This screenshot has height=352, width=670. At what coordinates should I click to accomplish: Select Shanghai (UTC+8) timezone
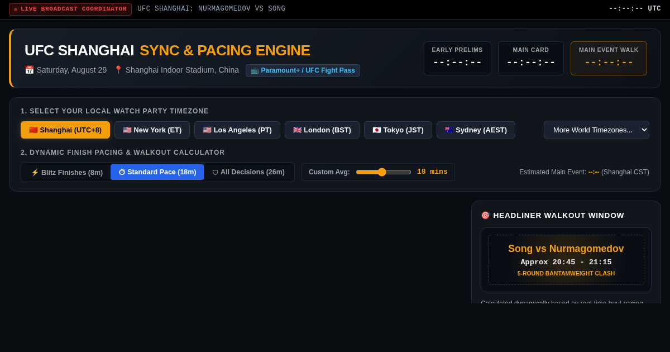pos(65,130)
